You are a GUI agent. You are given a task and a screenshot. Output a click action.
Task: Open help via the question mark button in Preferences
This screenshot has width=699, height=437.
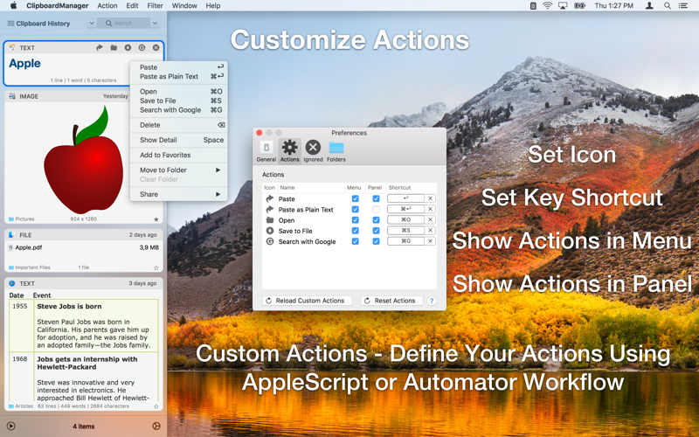click(x=431, y=301)
